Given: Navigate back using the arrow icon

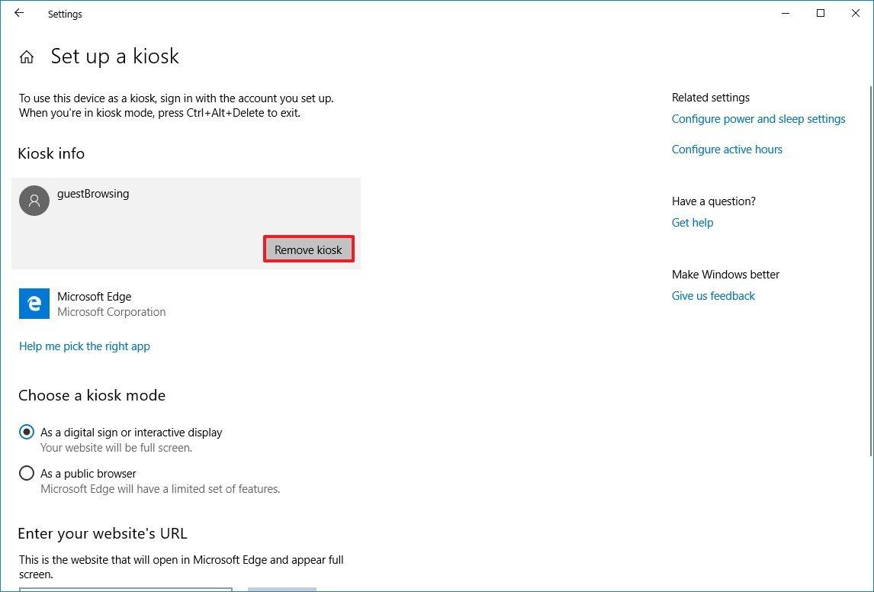Looking at the screenshot, I should point(18,13).
